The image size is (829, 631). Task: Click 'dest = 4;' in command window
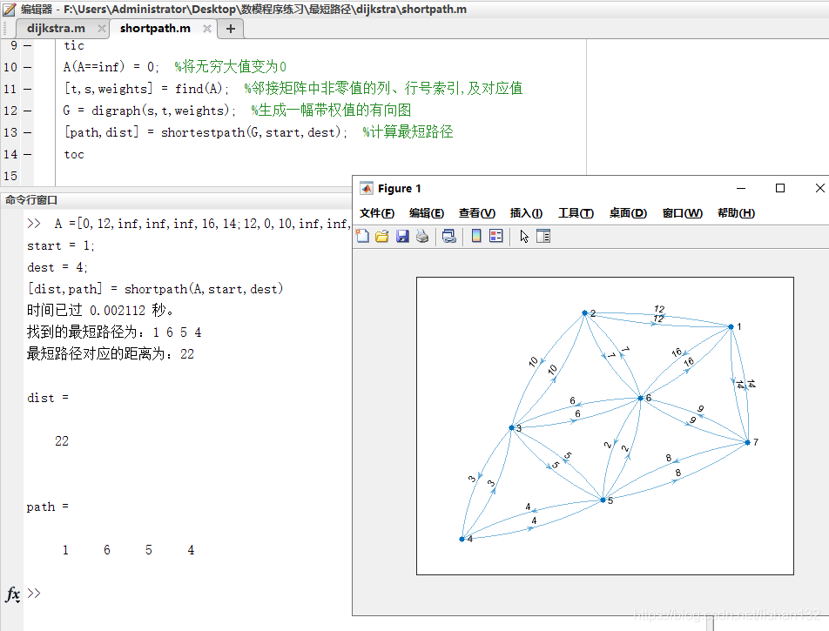click(57, 267)
